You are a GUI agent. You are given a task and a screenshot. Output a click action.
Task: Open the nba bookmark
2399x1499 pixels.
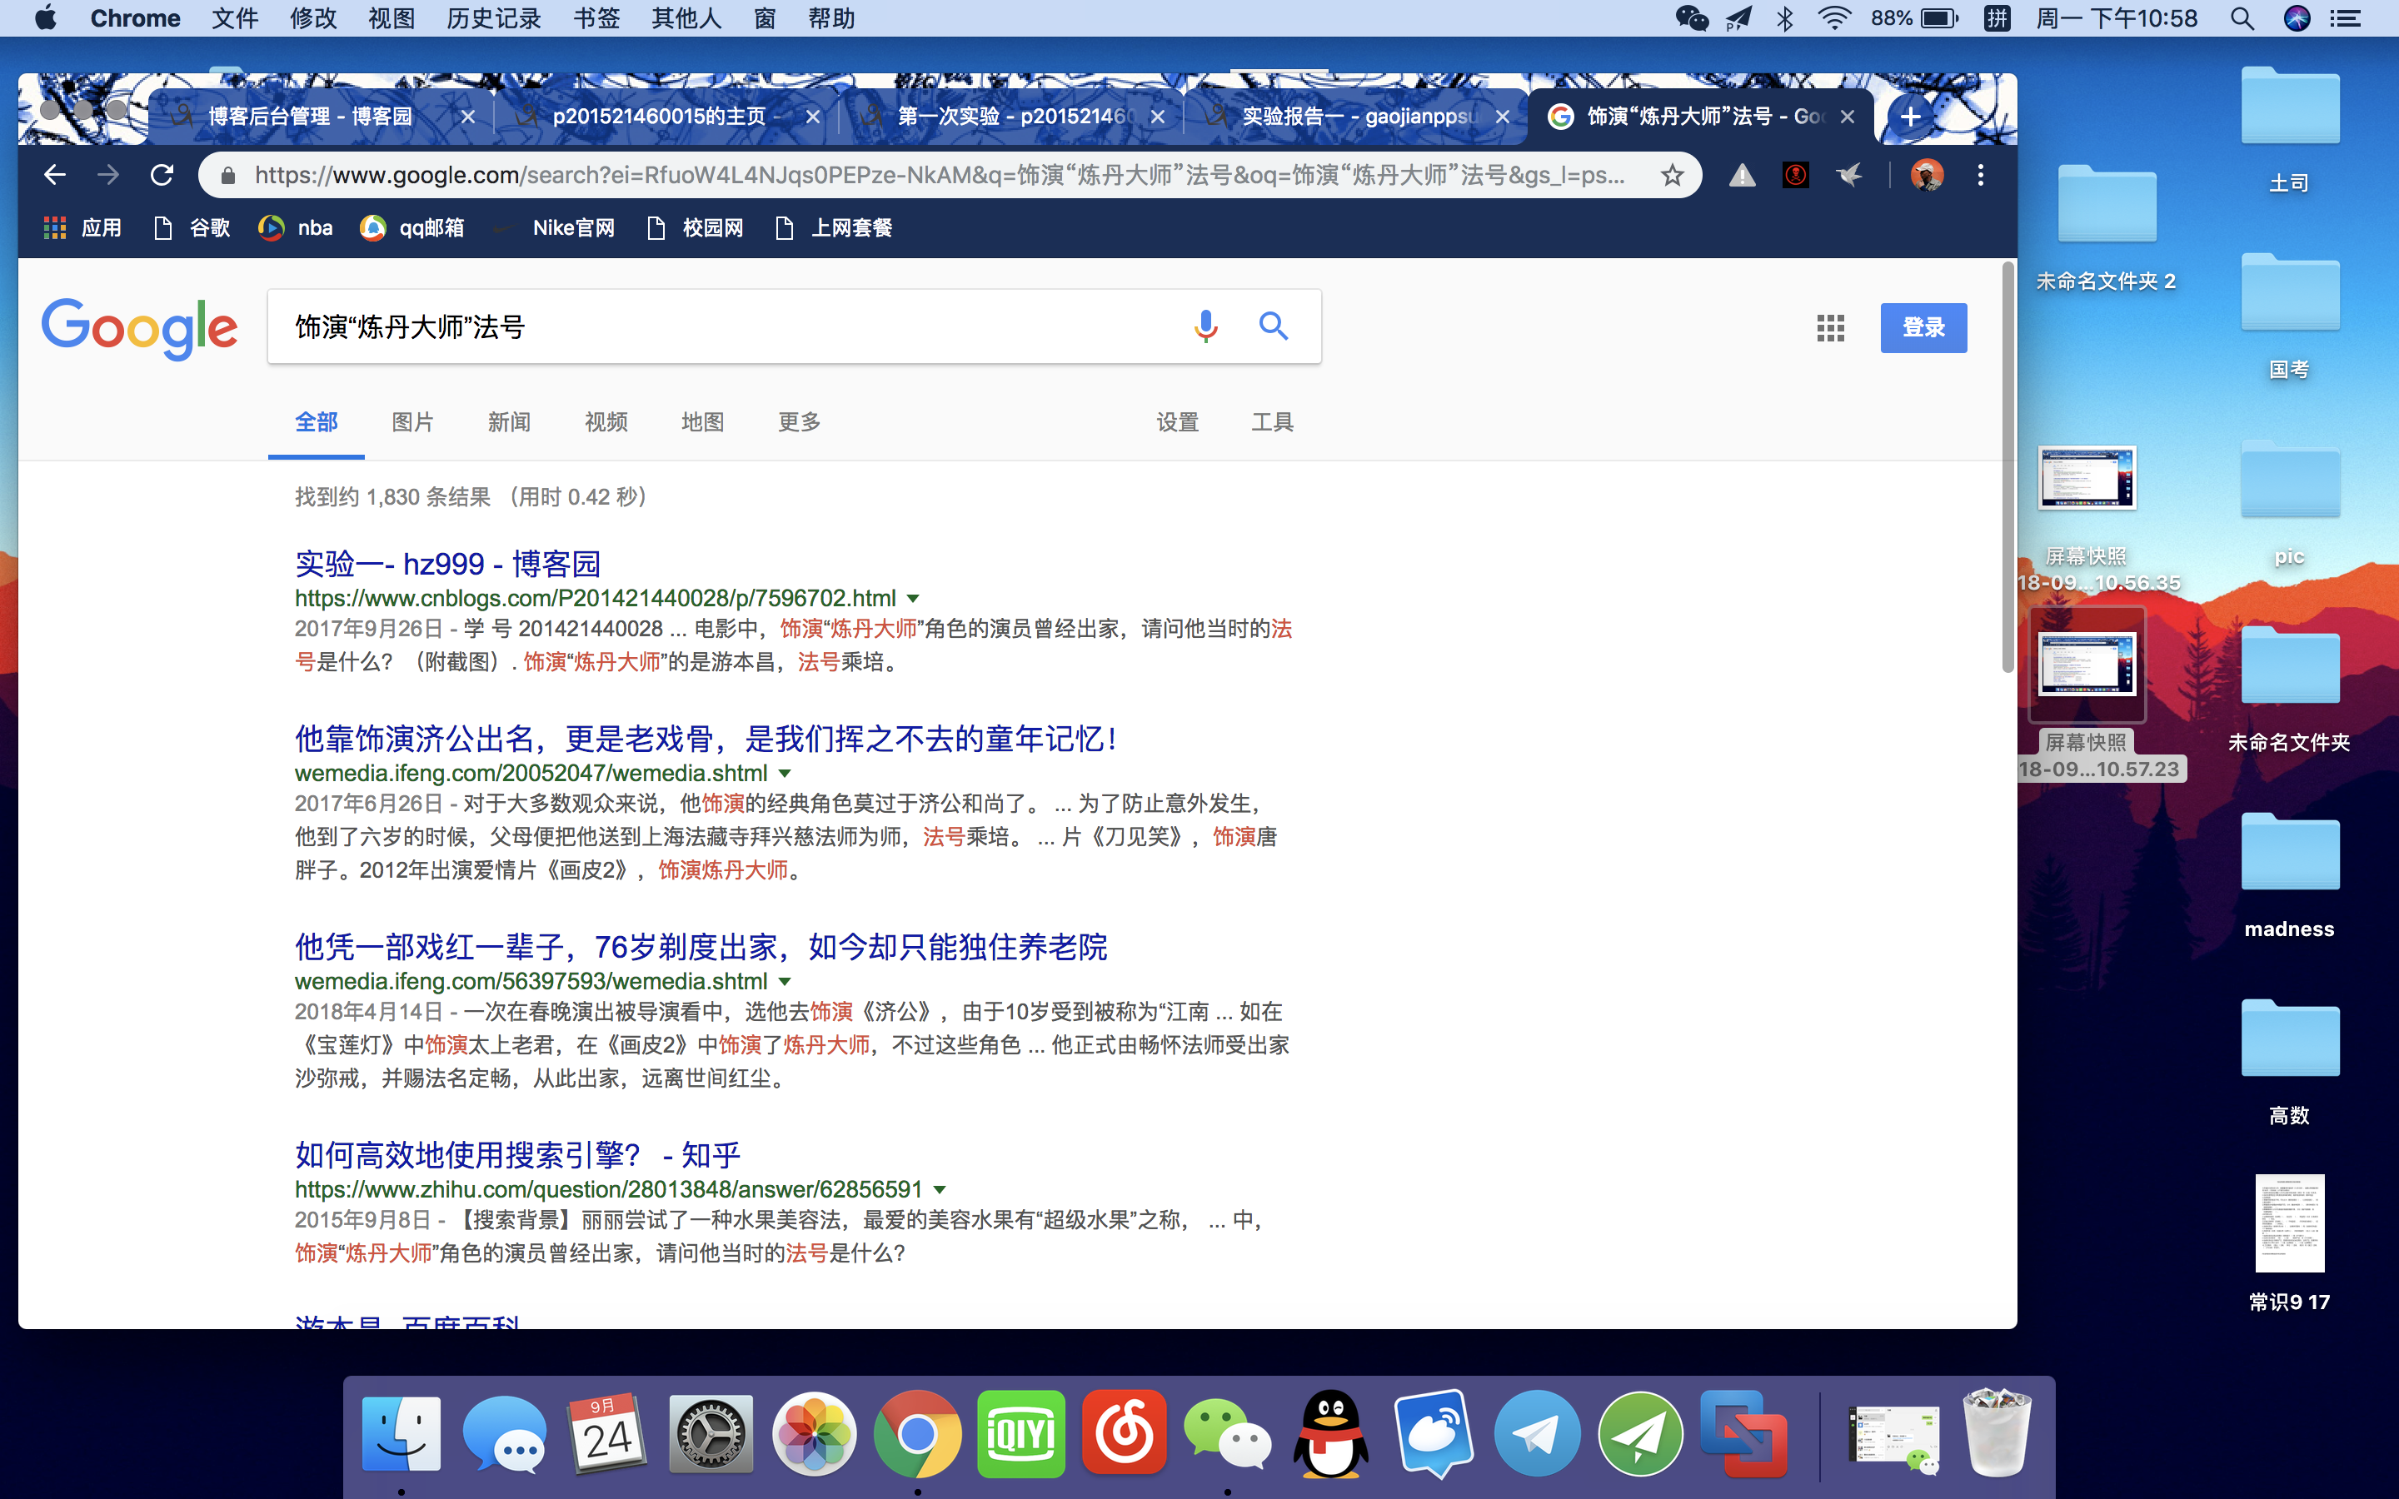click(297, 228)
